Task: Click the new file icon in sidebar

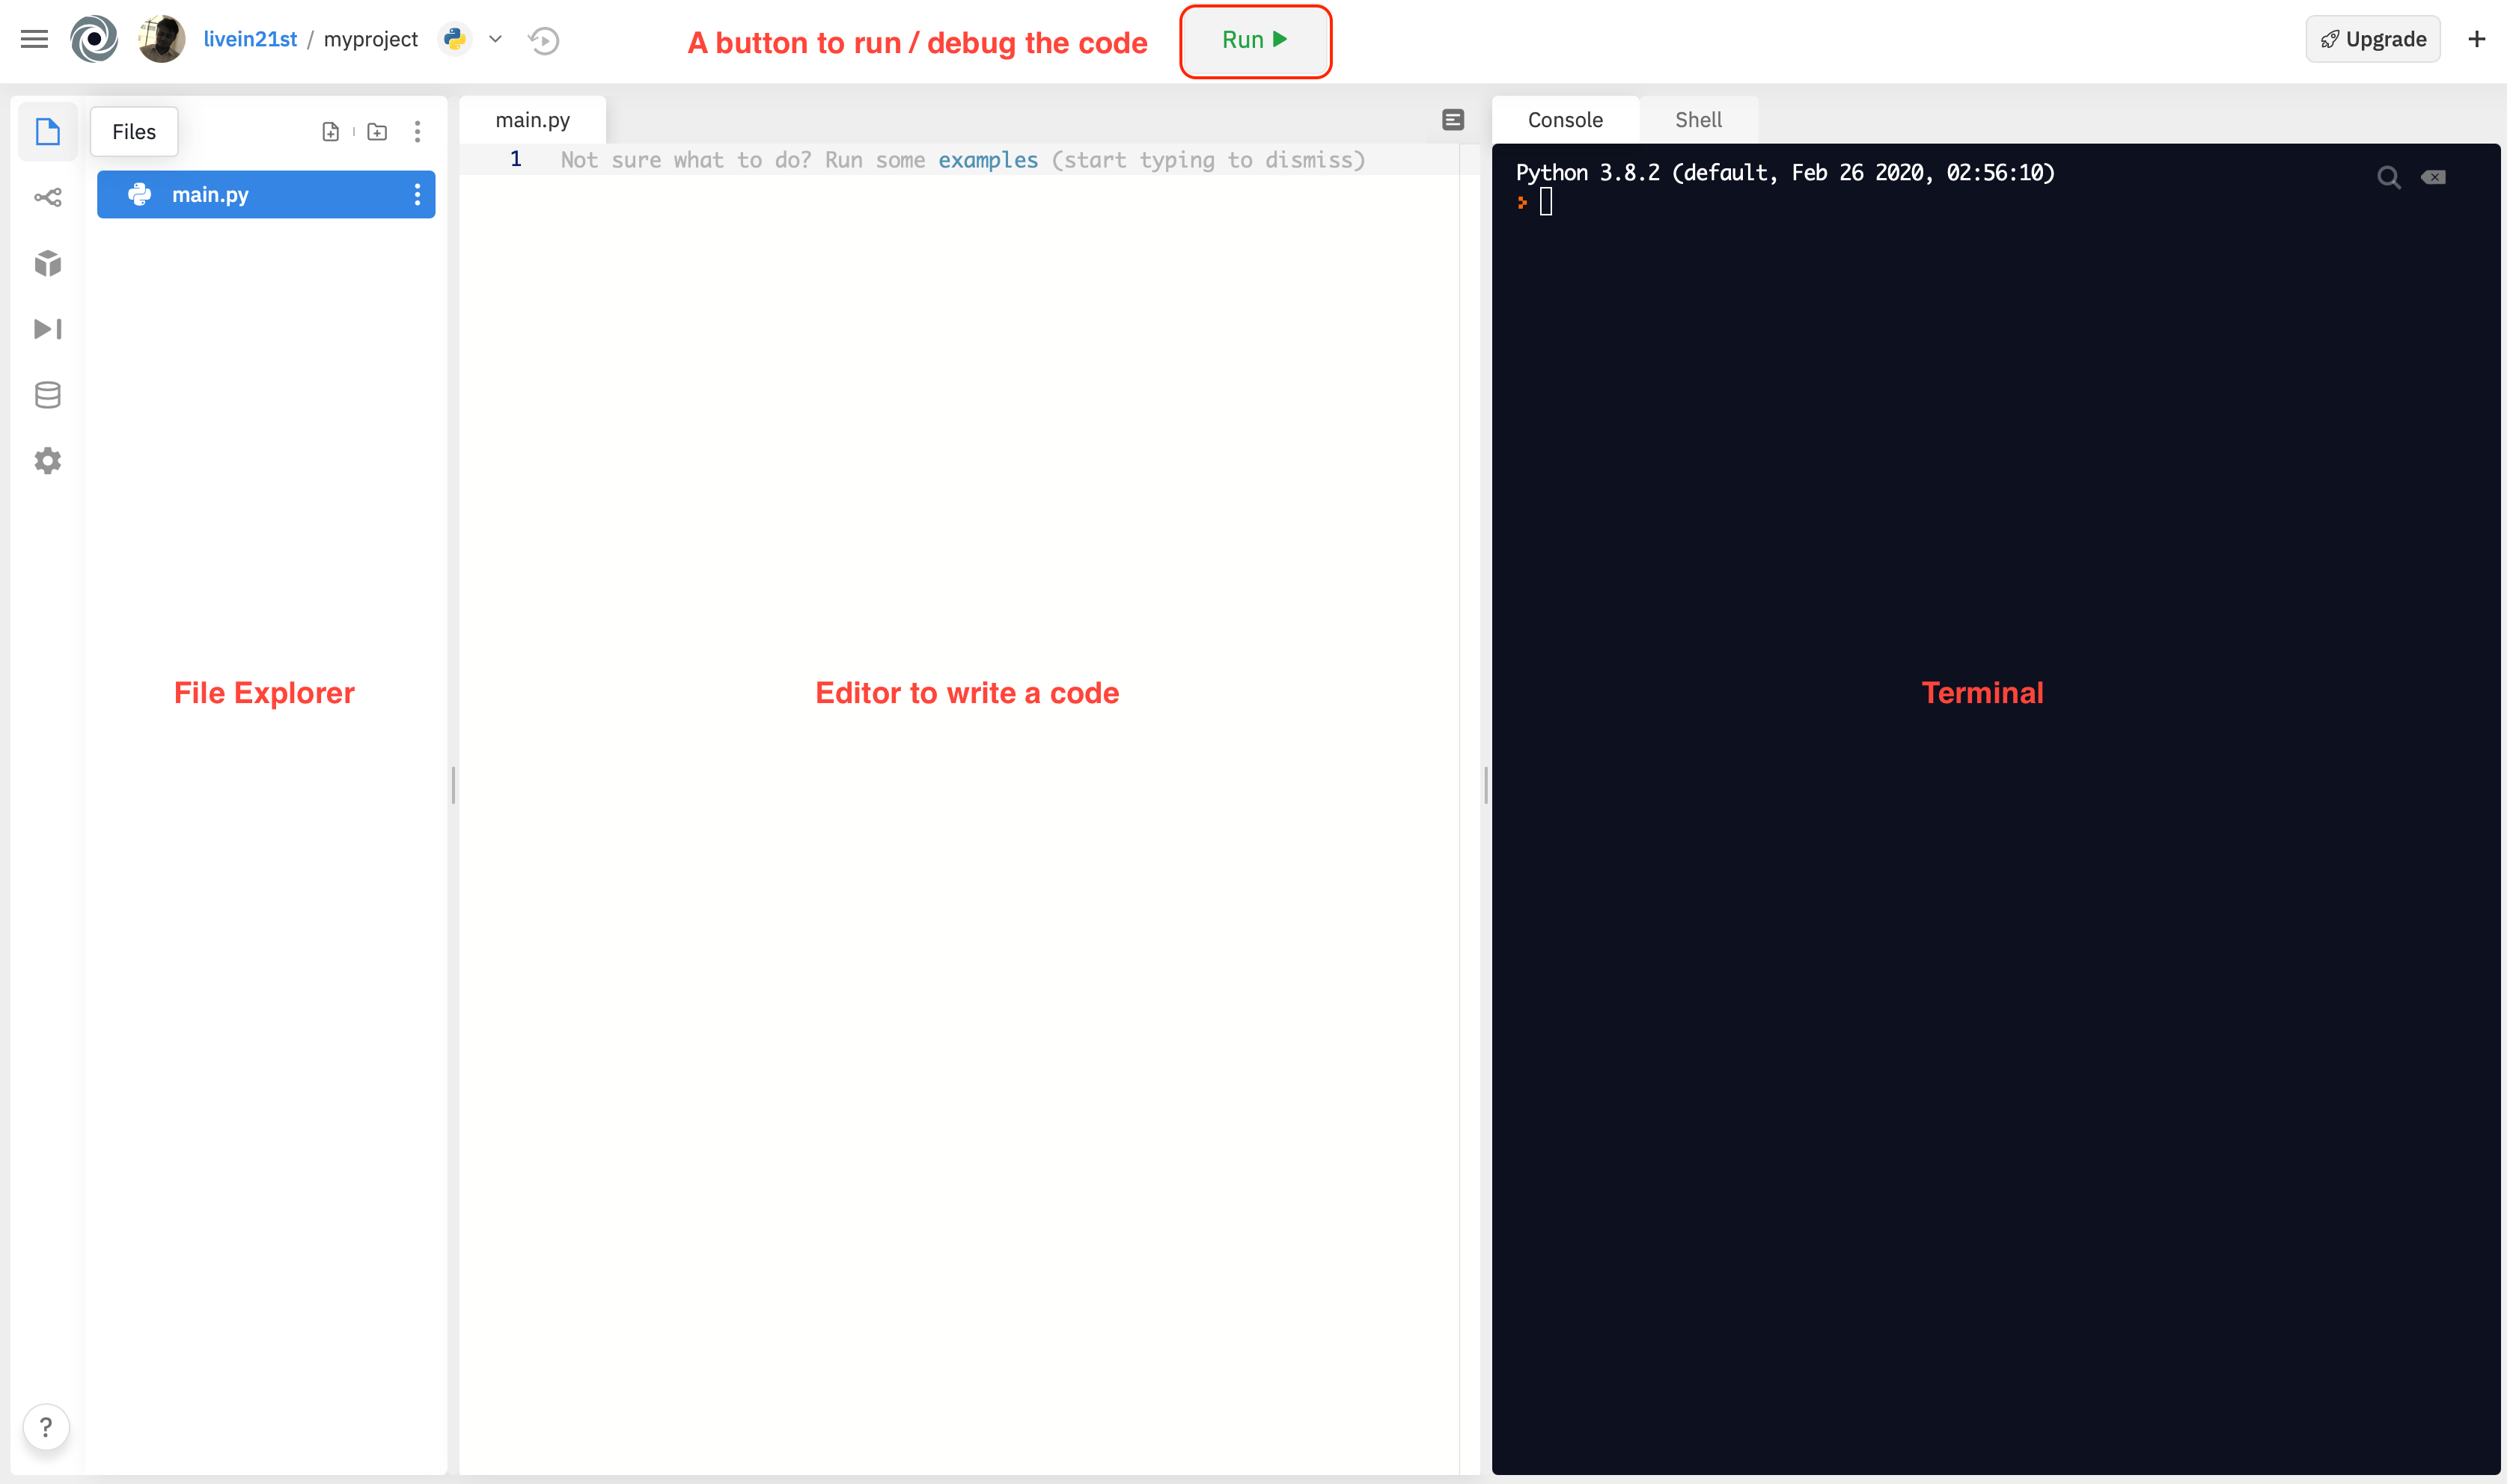Action: 330,132
